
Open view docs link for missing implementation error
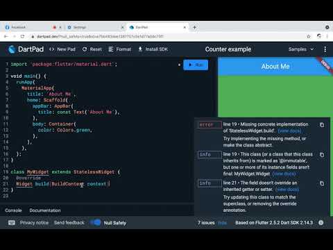(x=289, y=131)
